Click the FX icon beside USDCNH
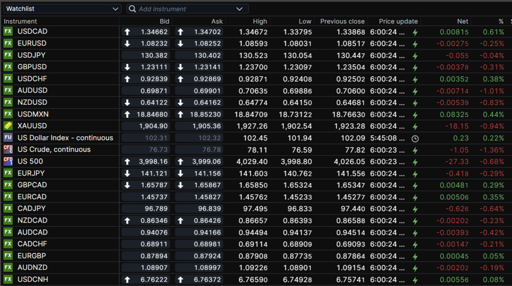Viewport: 512px width, 286px height. pos(8,279)
